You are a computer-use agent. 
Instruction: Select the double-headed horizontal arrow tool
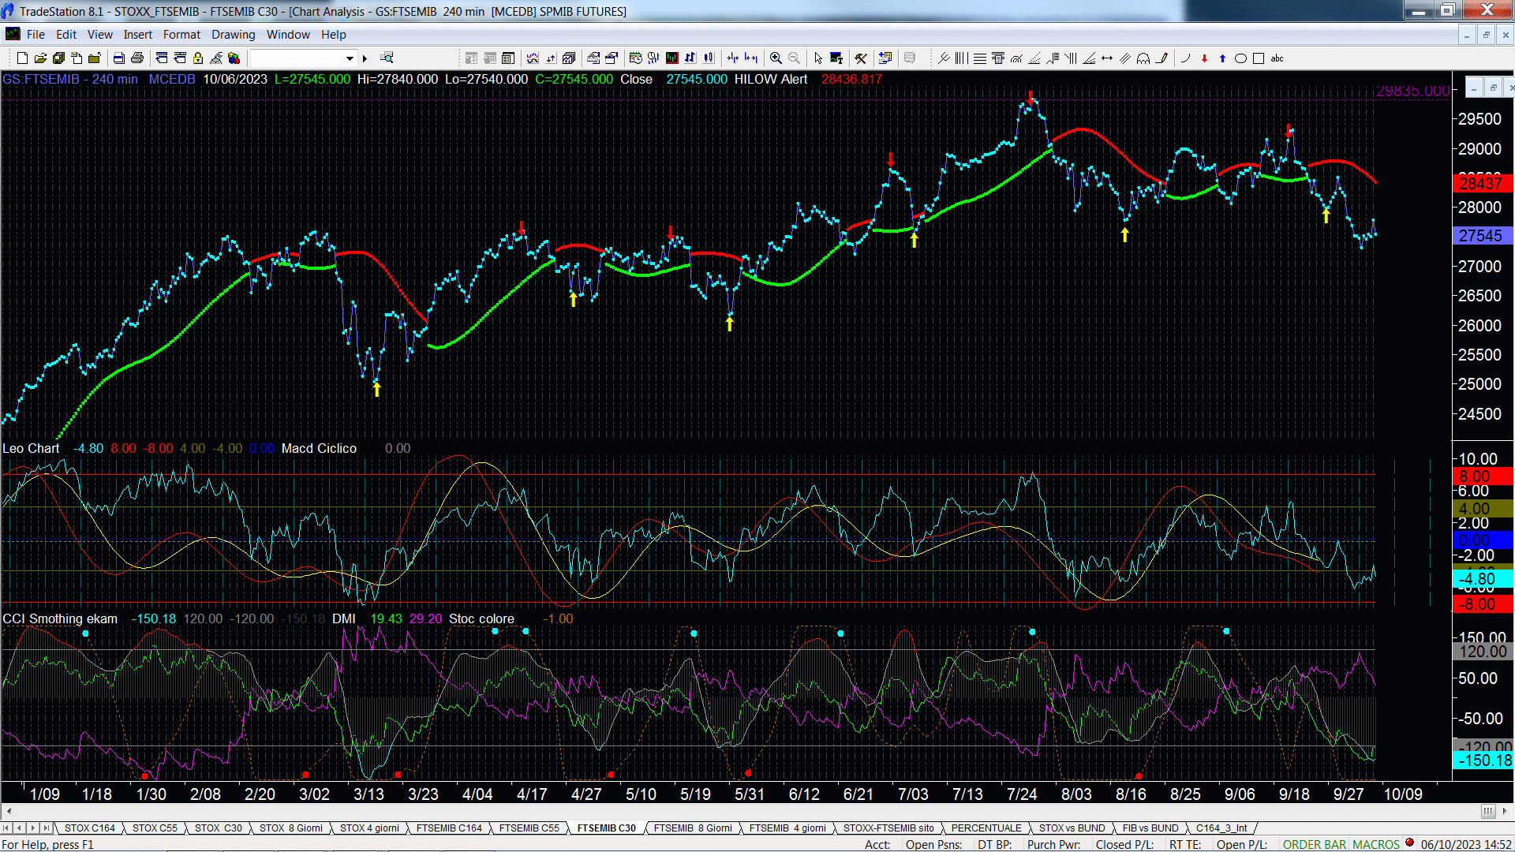pos(1107,58)
